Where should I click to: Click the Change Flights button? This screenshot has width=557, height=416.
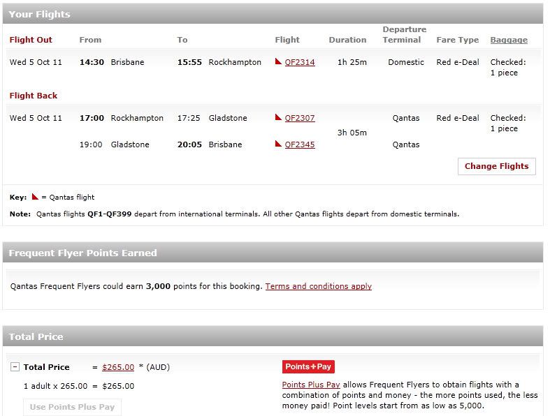tap(497, 166)
